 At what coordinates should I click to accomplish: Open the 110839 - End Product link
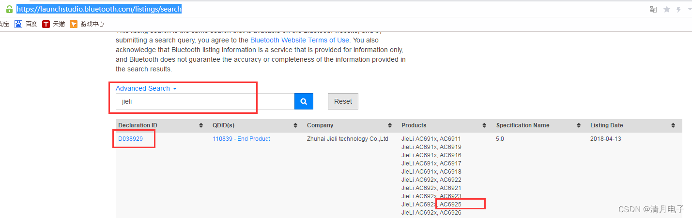[241, 139]
